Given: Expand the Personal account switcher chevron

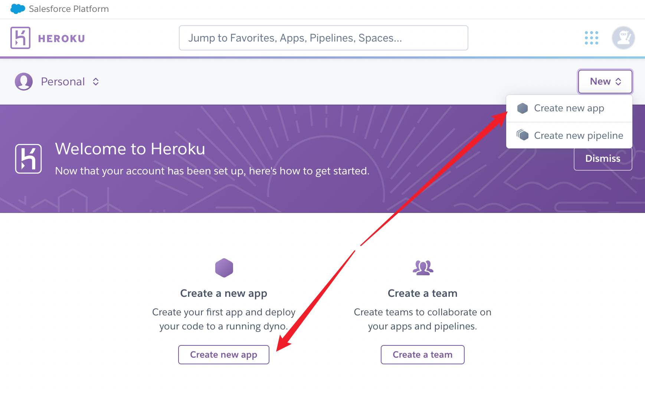Looking at the screenshot, I should 96,82.
